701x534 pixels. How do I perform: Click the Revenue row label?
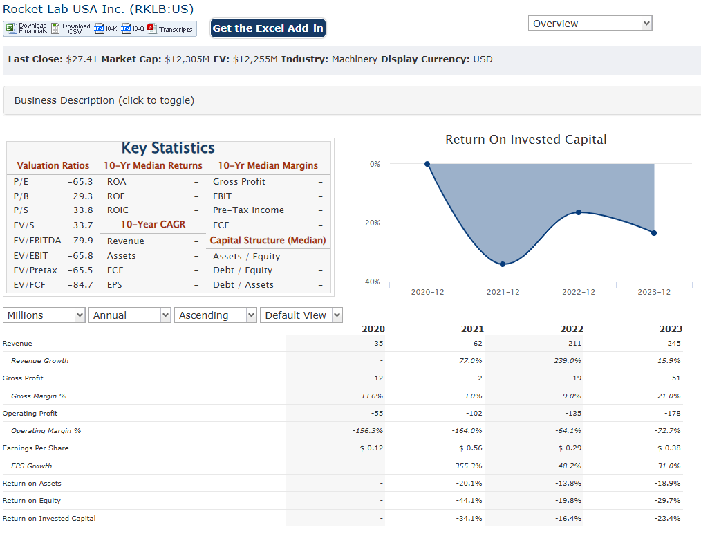tap(17, 344)
